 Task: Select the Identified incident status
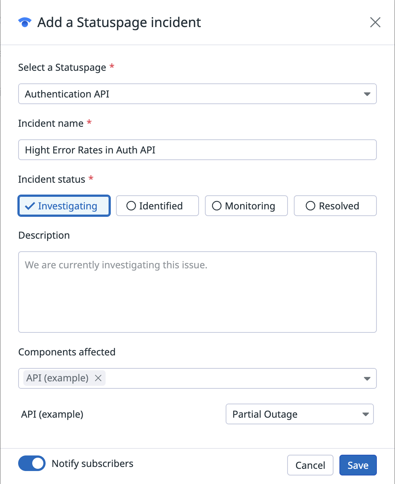(157, 206)
